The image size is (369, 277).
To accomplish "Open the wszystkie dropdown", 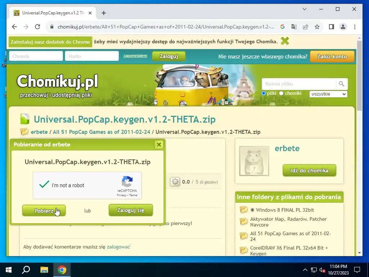I will coord(328,94).
